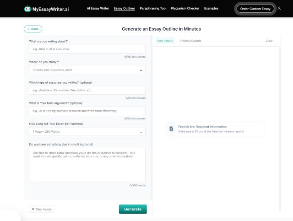Focus the essay type input field
293x221 pixels.
coord(87,90)
